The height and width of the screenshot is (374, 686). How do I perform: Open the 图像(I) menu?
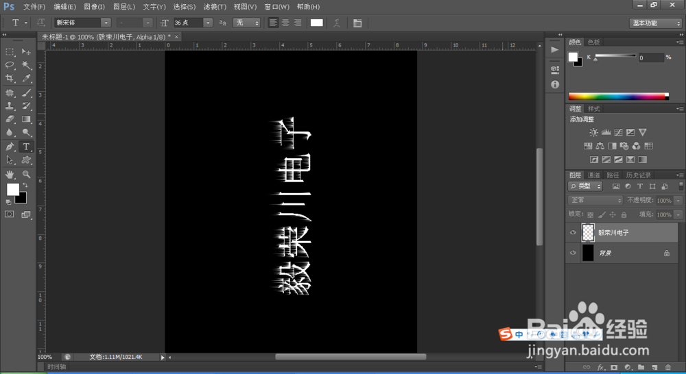click(x=94, y=7)
